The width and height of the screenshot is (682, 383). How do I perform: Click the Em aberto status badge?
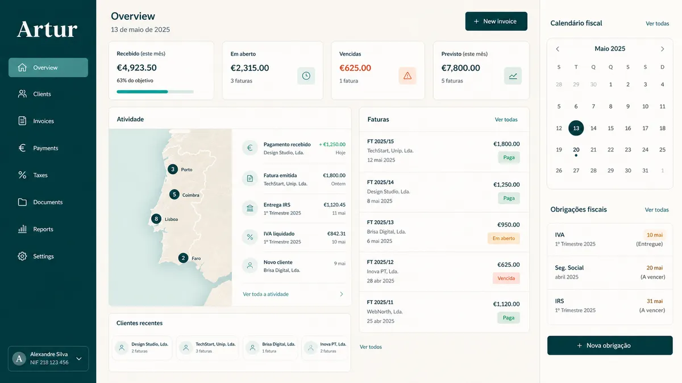[x=504, y=238]
